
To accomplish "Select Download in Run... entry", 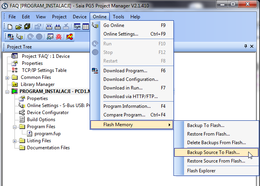I will coord(132,88).
